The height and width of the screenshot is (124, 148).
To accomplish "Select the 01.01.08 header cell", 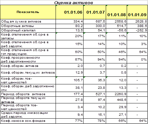I will coord(116,12).
